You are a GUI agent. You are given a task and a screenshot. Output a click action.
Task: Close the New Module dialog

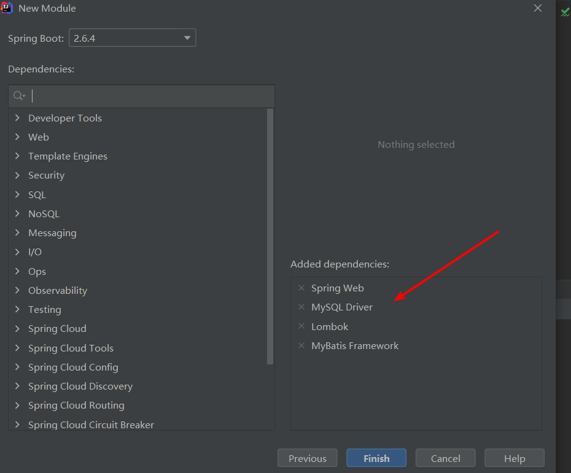[x=538, y=8]
